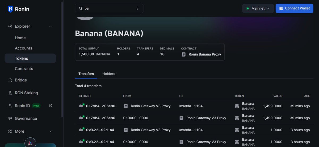The height and width of the screenshot is (147, 319).
Task: Click the transfer icon of the second 0x79b4...c06e80 row
Action: point(81,118)
